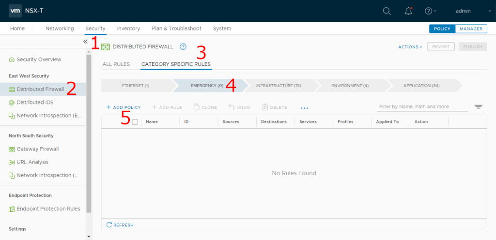The height and width of the screenshot is (240, 496).
Task: Click the search magnifier icon in header
Action: (x=387, y=11)
